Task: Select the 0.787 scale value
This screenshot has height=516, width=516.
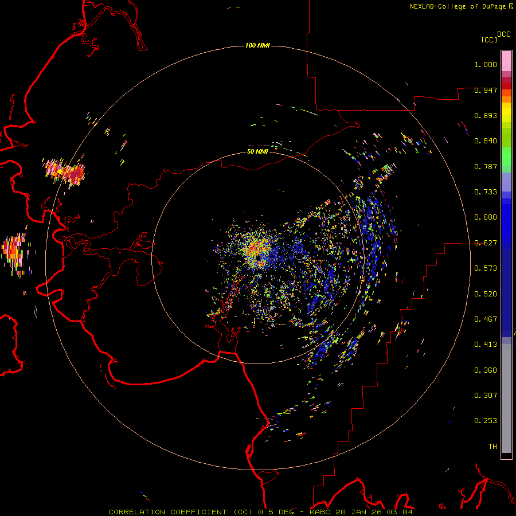Action: [x=486, y=166]
